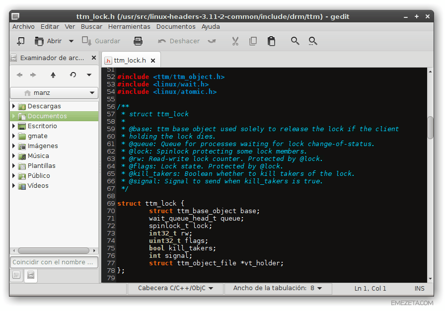This screenshot has width=445, height=311.
Task: Close the Examinador de archivos side panel
Action: click(x=94, y=58)
